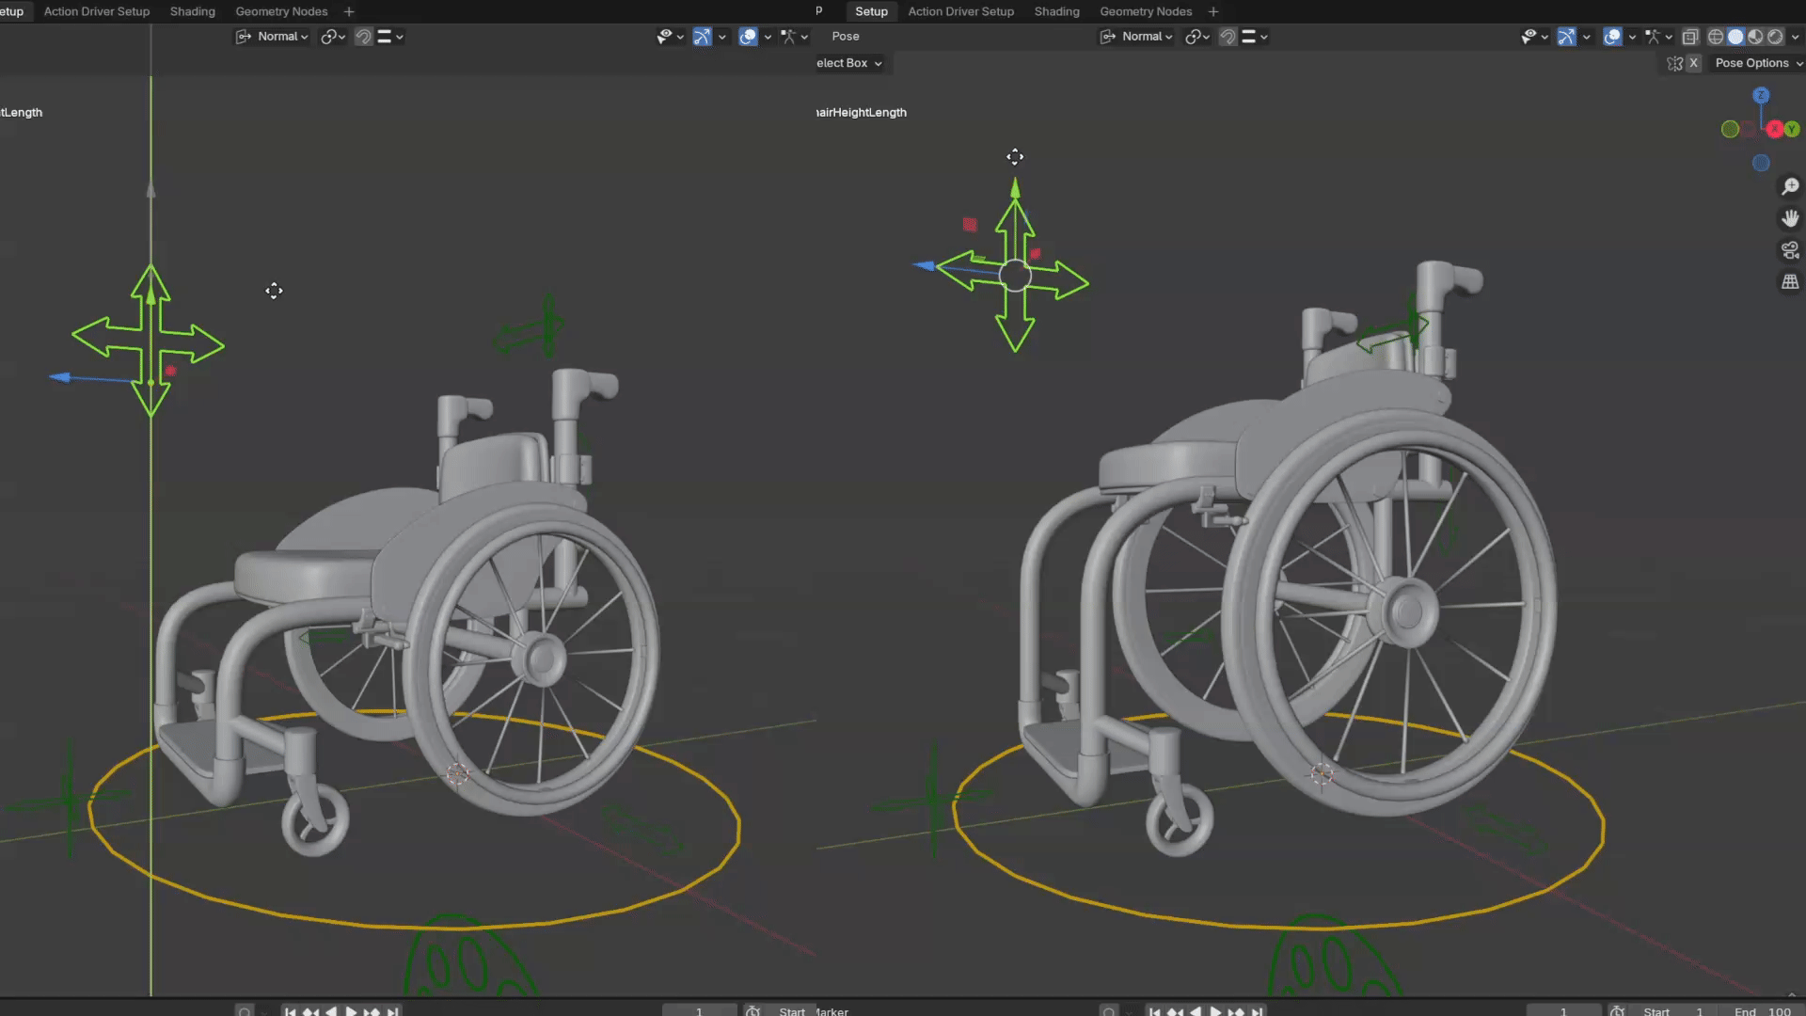The width and height of the screenshot is (1806, 1016).
Task: Select wireframe viewport shading
Action: coord(1716,37)
